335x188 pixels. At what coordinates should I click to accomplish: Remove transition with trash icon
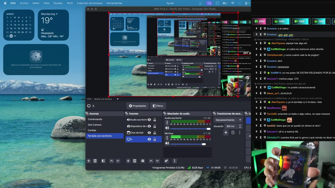coord(233,133)
